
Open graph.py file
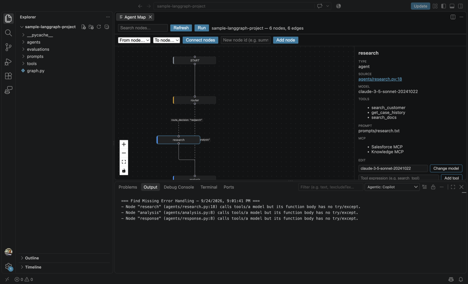point(36,71)
